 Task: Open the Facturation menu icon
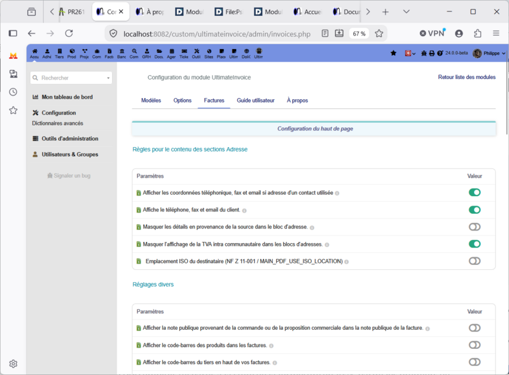click(x=109, y=52)
